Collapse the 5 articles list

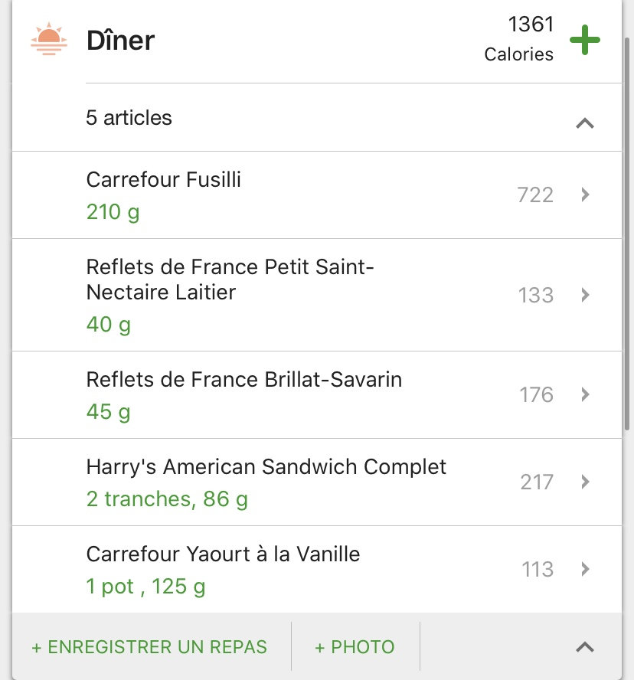(584, 123)
